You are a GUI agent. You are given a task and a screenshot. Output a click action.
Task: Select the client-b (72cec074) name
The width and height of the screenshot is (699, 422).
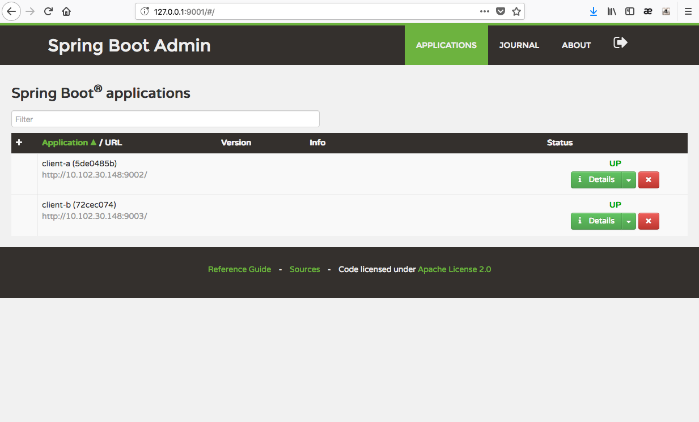[x=79, y=205]
